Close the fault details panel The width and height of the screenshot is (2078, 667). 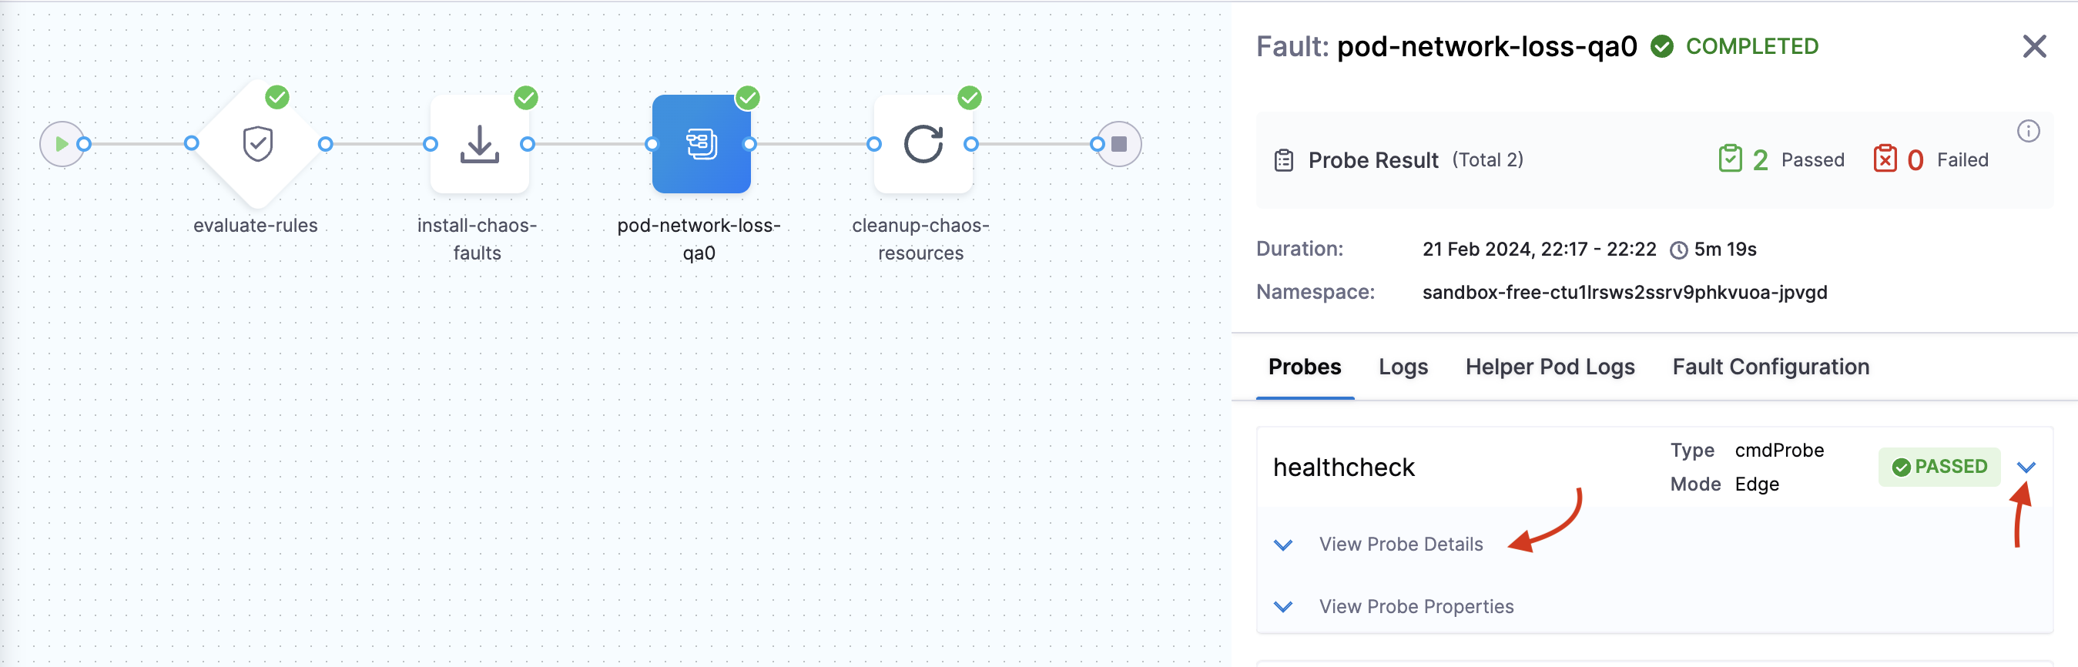[2033, 47]
